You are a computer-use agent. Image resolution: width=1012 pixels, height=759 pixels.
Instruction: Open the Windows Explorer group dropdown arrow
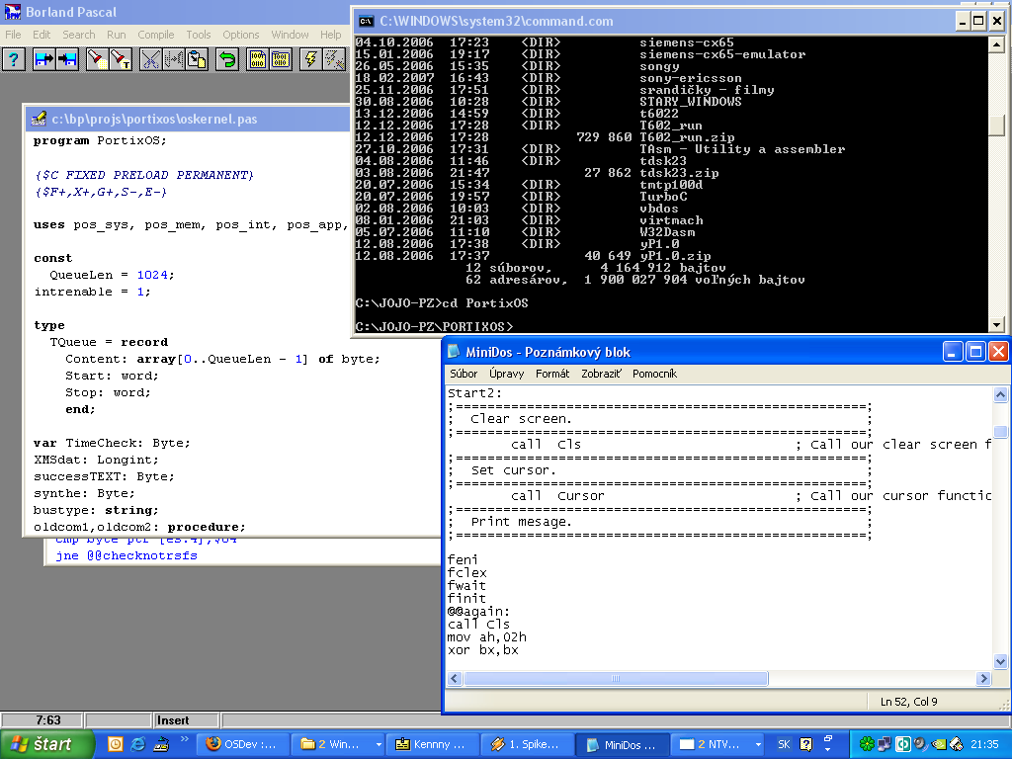379,745
